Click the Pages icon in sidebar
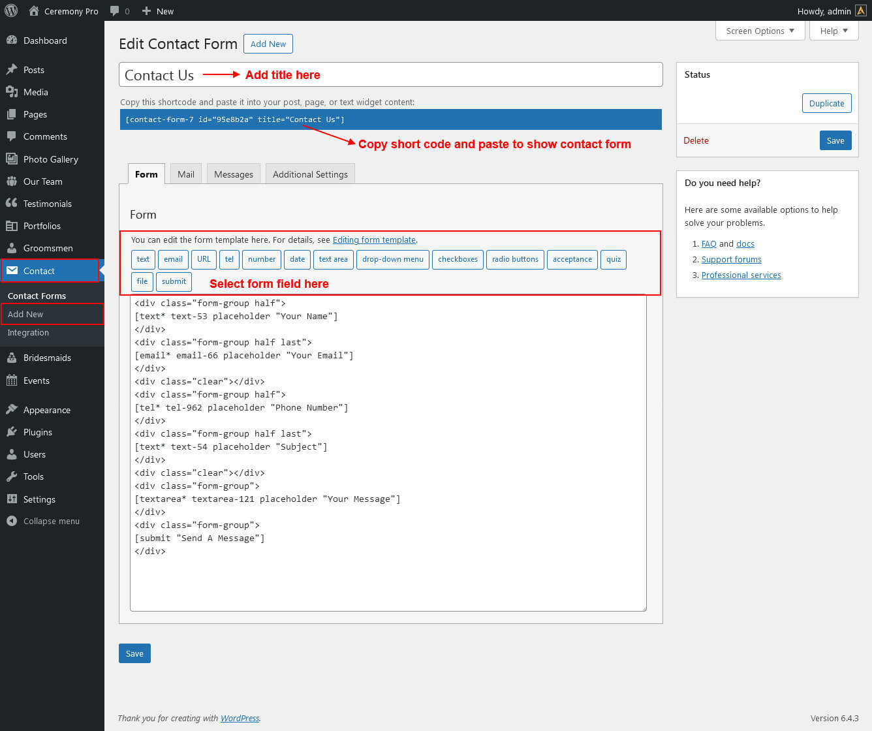The width and height of the screenshot is (872, 731). pos(12,114)
